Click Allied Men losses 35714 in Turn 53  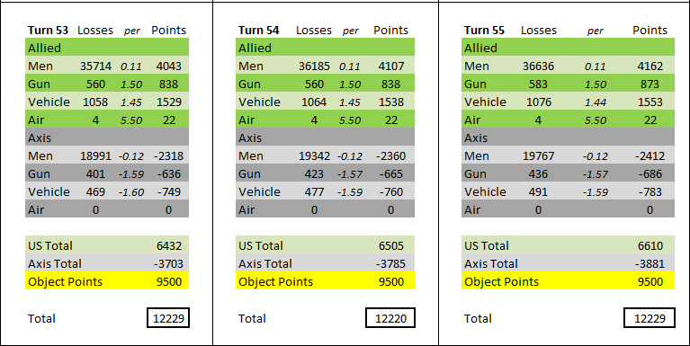point(95,67)
